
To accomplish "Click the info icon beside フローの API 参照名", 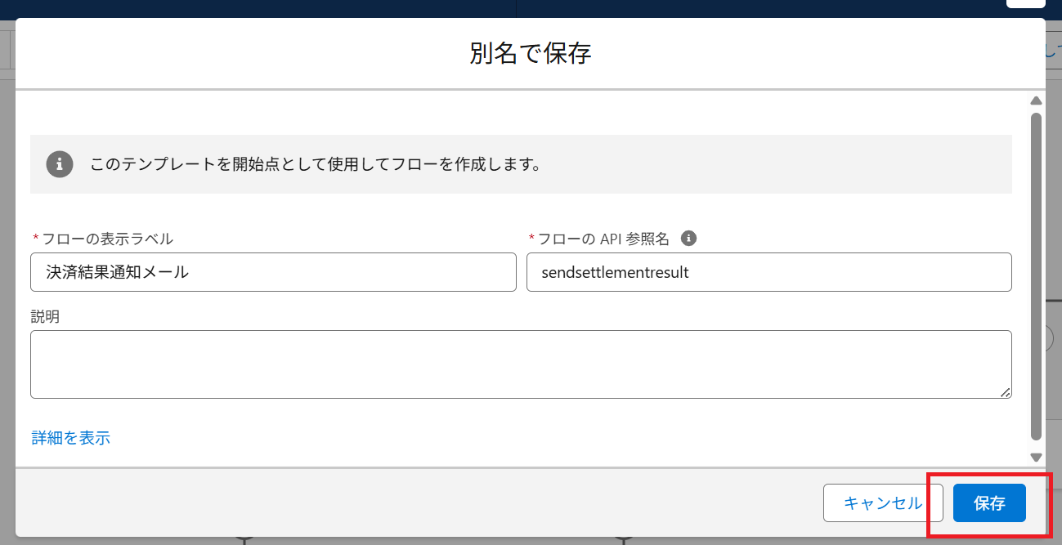I will coord(689,238).
